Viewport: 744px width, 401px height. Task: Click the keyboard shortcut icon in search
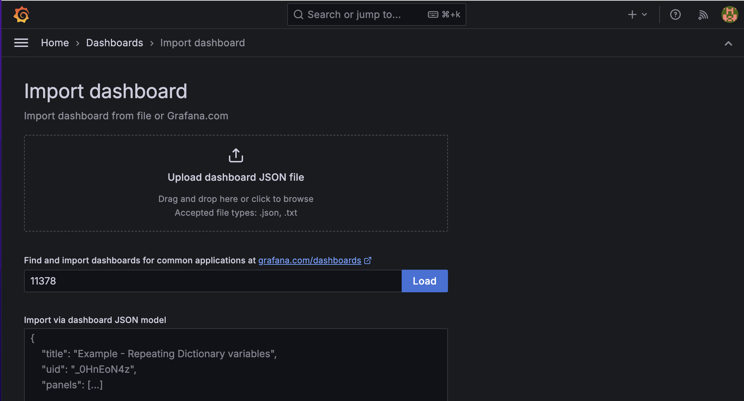point(433,14)
